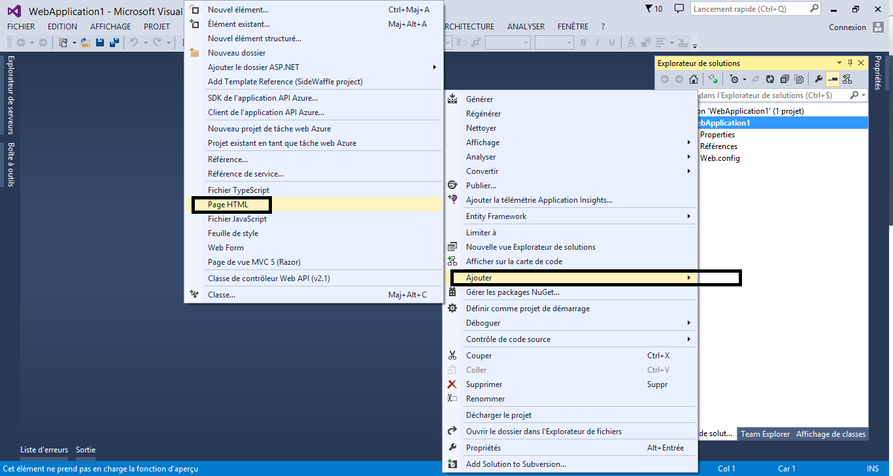Open the FICHIER menu
893x476 pixels.
[x=21, y=27]
